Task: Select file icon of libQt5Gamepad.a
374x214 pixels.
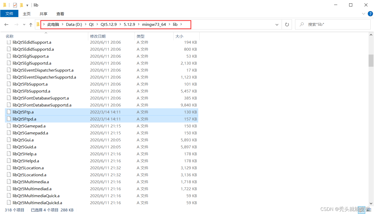Action: (x=9, y=126)
